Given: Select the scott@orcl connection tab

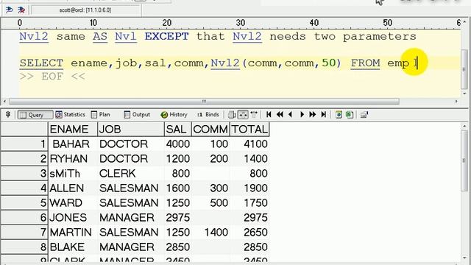Looking at the screenshot, I should (85, 10).
